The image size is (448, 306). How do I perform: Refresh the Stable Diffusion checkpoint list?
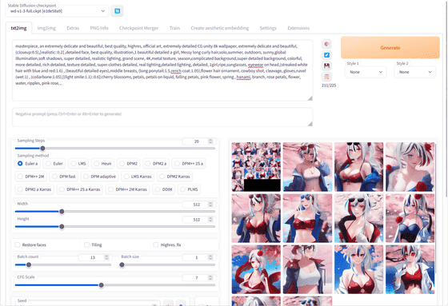(117, 11)
